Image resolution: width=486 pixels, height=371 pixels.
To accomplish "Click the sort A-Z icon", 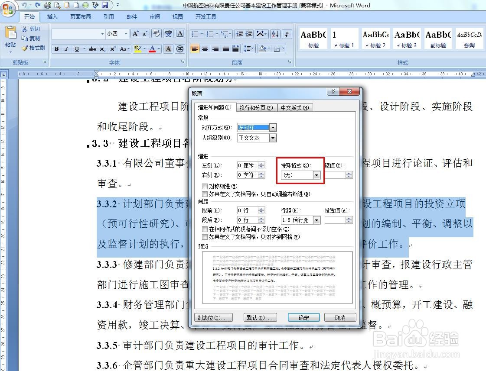I will [275, 34].
